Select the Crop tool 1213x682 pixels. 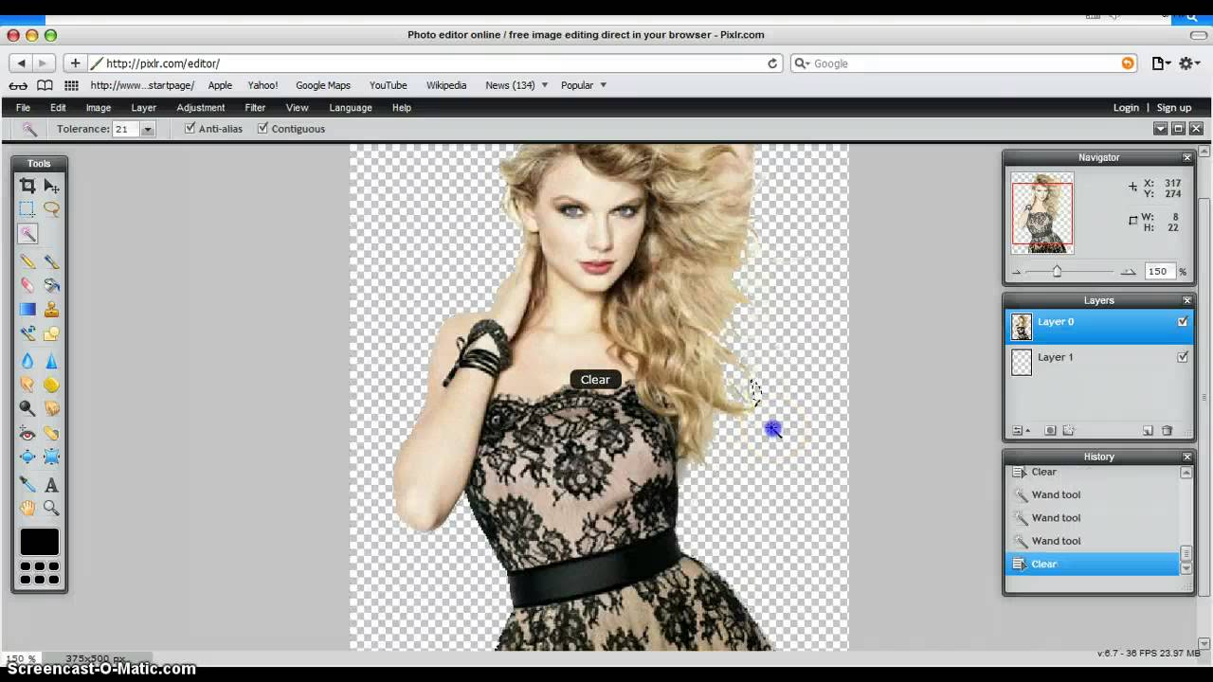pyautogui.click(x=27, y=186)
